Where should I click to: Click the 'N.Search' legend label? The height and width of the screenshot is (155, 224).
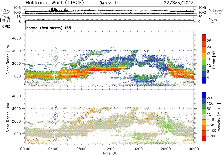click(216, 10)
